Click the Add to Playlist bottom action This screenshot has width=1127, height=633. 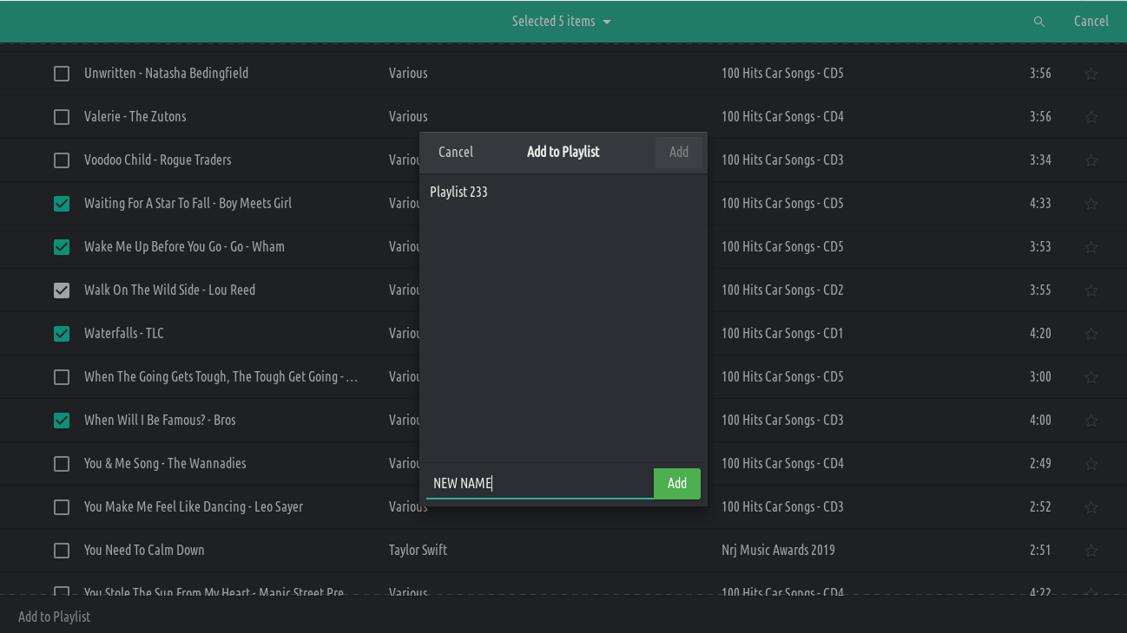tap(55, 617)
